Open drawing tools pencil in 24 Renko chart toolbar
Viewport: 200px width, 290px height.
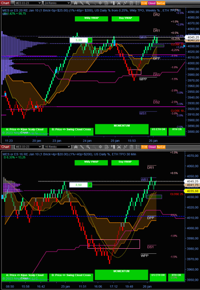82,3
